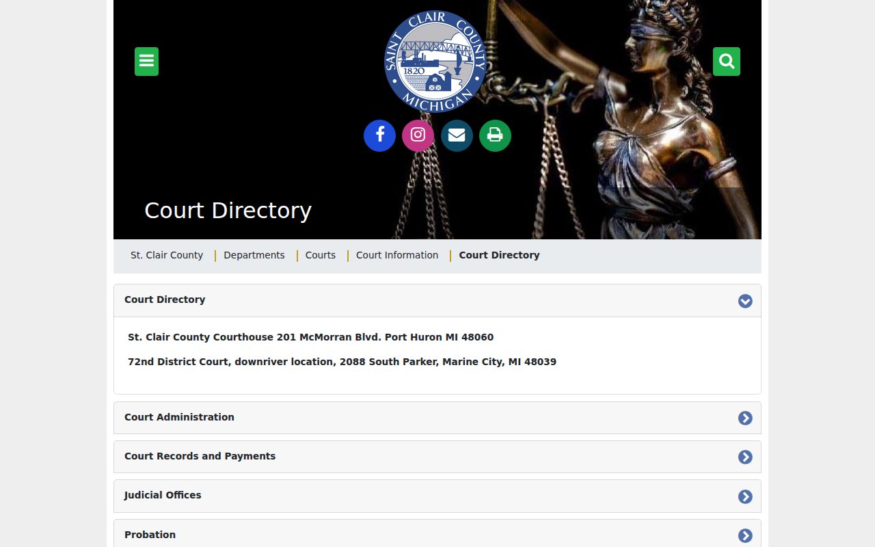Image resolution: width=875 pixels, height=547 pixels.
Task: Expand Judicial Offices using its arrow
Action: pyautogui.click(x=745, y=496)
